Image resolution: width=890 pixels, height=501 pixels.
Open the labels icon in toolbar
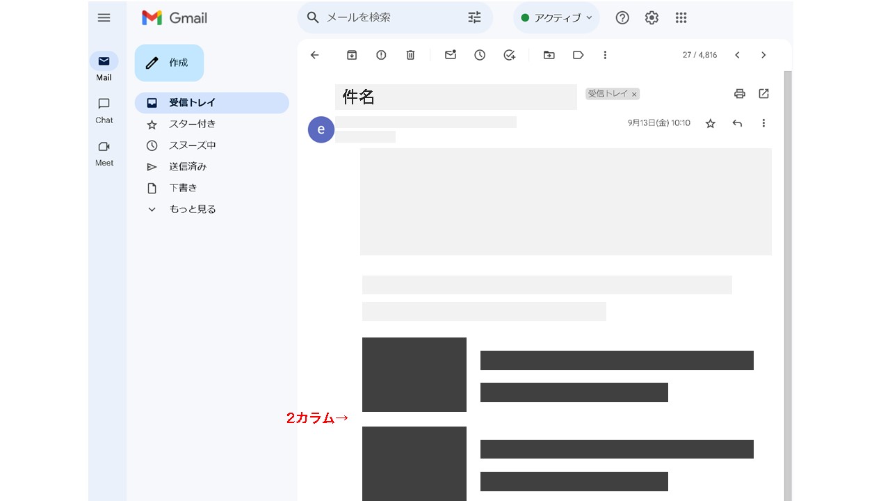click(x=578, y=55)
